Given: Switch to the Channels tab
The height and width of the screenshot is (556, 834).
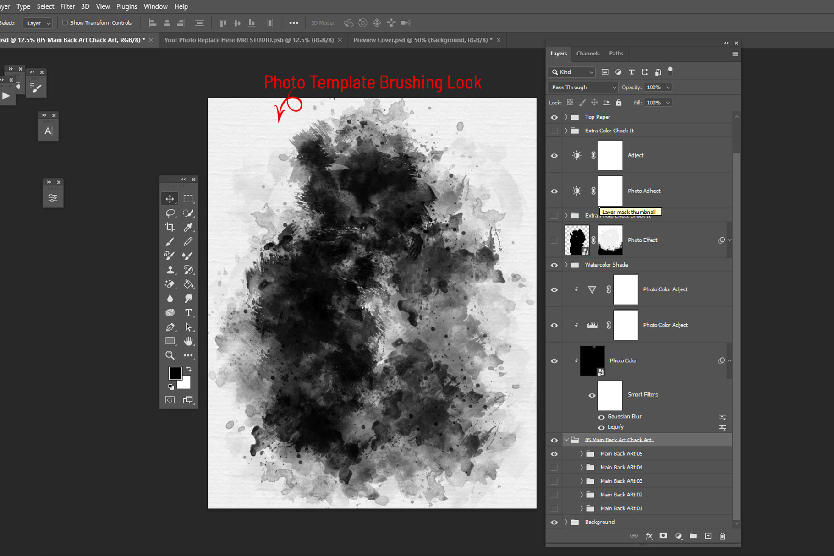Looking at the screenshot, I should tap(588, 54).
